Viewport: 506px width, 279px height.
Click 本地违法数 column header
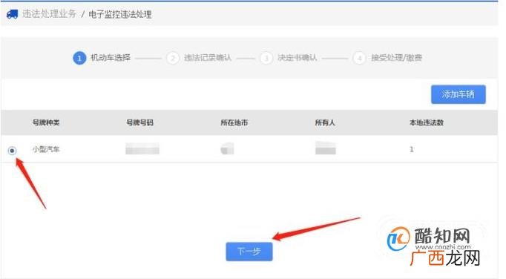(427, 122)
